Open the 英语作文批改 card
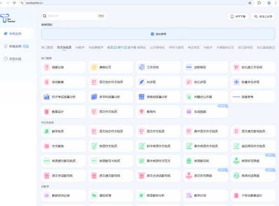This screenshot has width=279, height=206. 111,146
